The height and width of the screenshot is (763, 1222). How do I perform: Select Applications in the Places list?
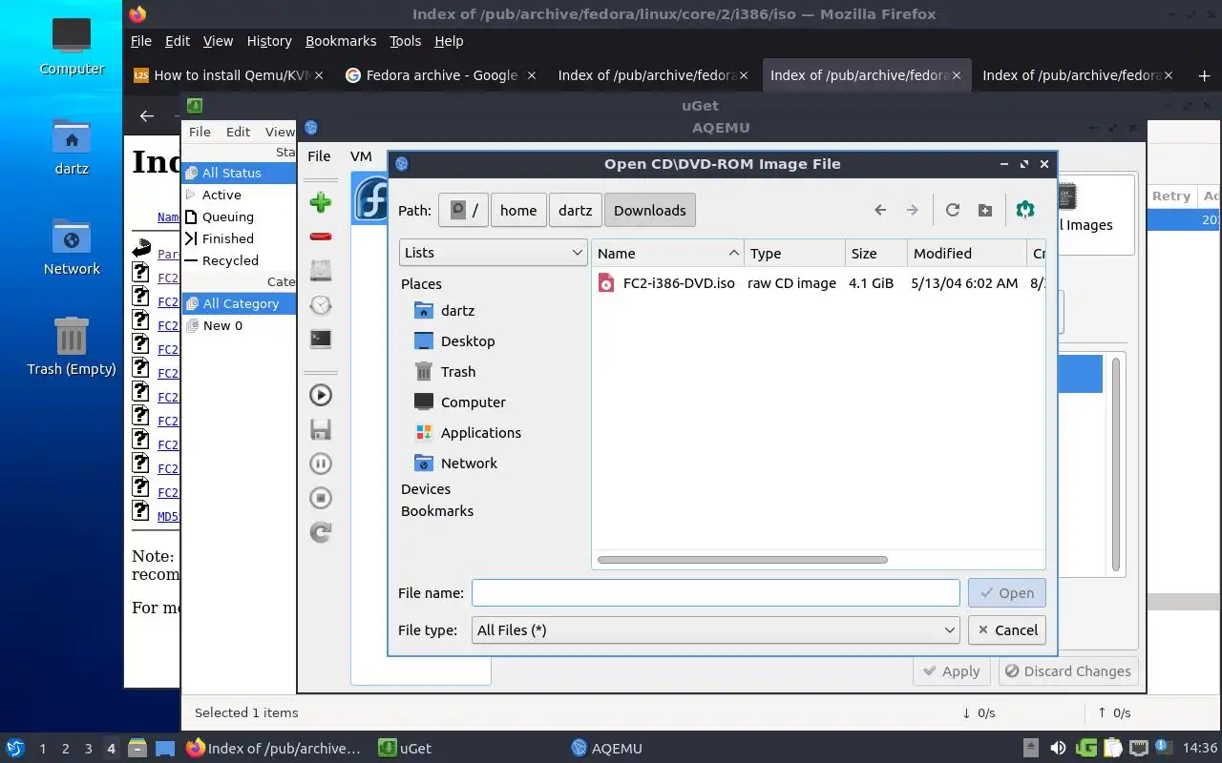[481, 433]
